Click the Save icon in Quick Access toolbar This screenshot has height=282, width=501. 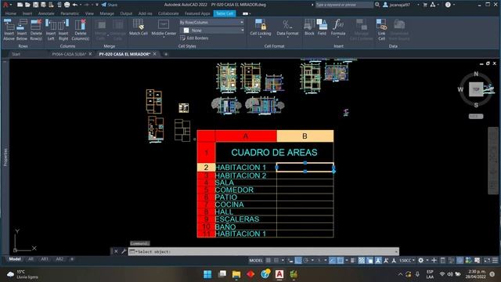pyautogui.click(x=35, y=5)
